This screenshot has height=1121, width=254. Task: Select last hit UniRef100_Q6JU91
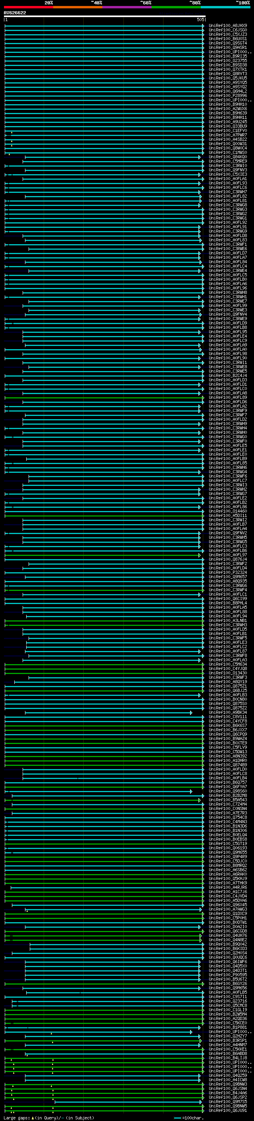coord(228,1110)
